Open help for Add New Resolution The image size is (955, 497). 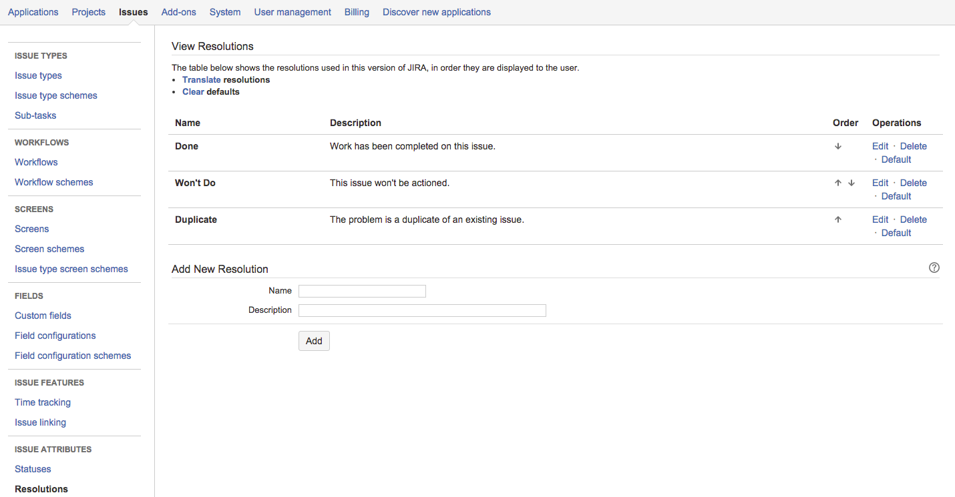(934, 267)
